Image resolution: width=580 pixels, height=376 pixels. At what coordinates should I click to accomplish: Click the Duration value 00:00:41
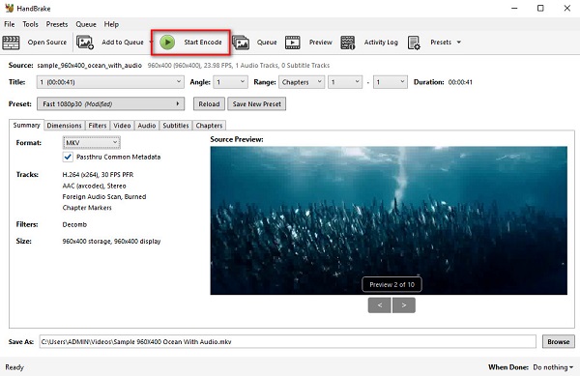(460, 82)
